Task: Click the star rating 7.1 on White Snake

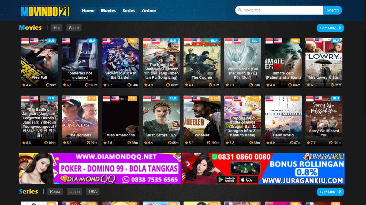Action: (230, 85)
